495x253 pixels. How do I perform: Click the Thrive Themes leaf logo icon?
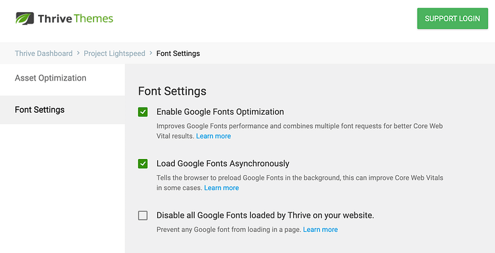coord(24,18)
